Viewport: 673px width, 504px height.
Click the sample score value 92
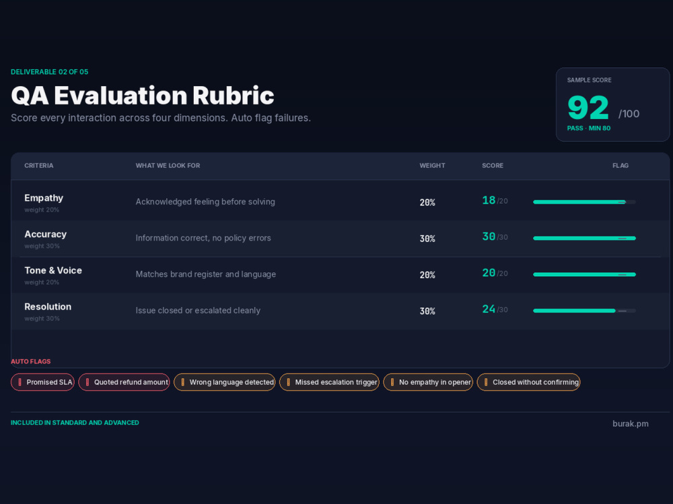pyautogui.click(x=588, y=108)
